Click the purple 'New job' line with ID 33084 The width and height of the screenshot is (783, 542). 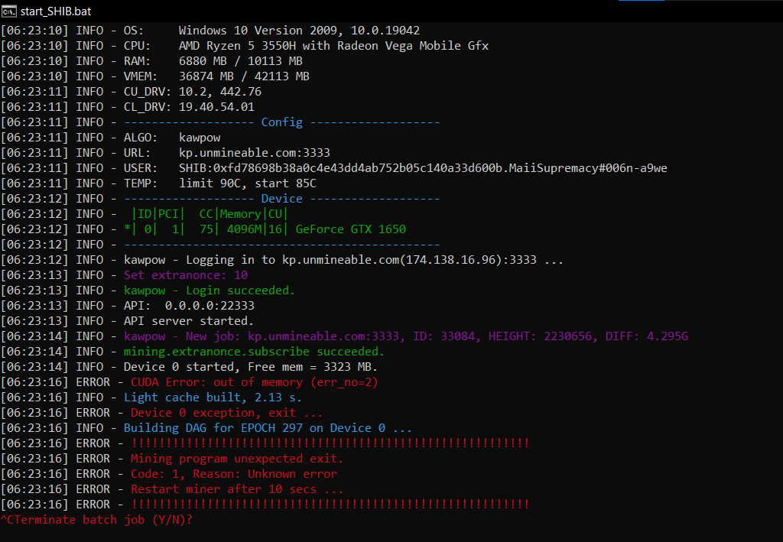[406, 336]
